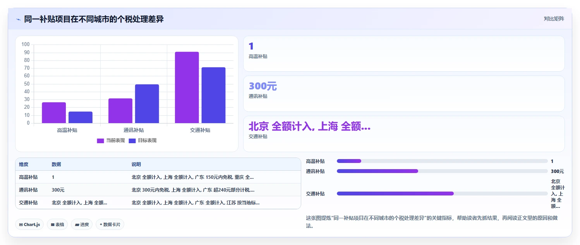Click the 300元 table data cell
This screenshot has width=580, height=245.
pos(58,190)
